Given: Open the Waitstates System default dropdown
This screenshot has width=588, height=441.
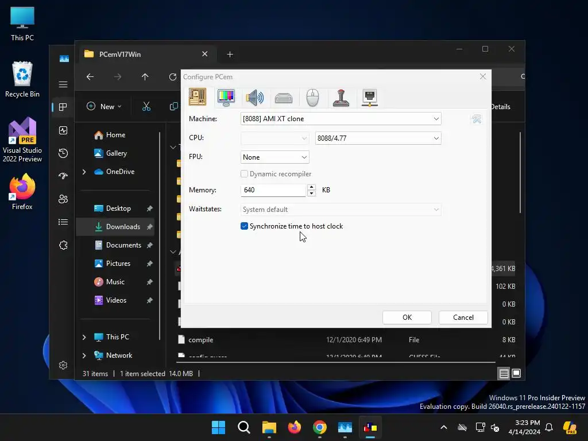Looking at the screenshot, I should [341, 210].
